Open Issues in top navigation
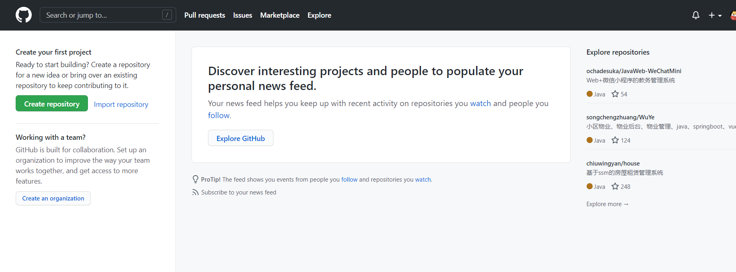The height and width of the screenshot is (272, 736). click(243, 15)
